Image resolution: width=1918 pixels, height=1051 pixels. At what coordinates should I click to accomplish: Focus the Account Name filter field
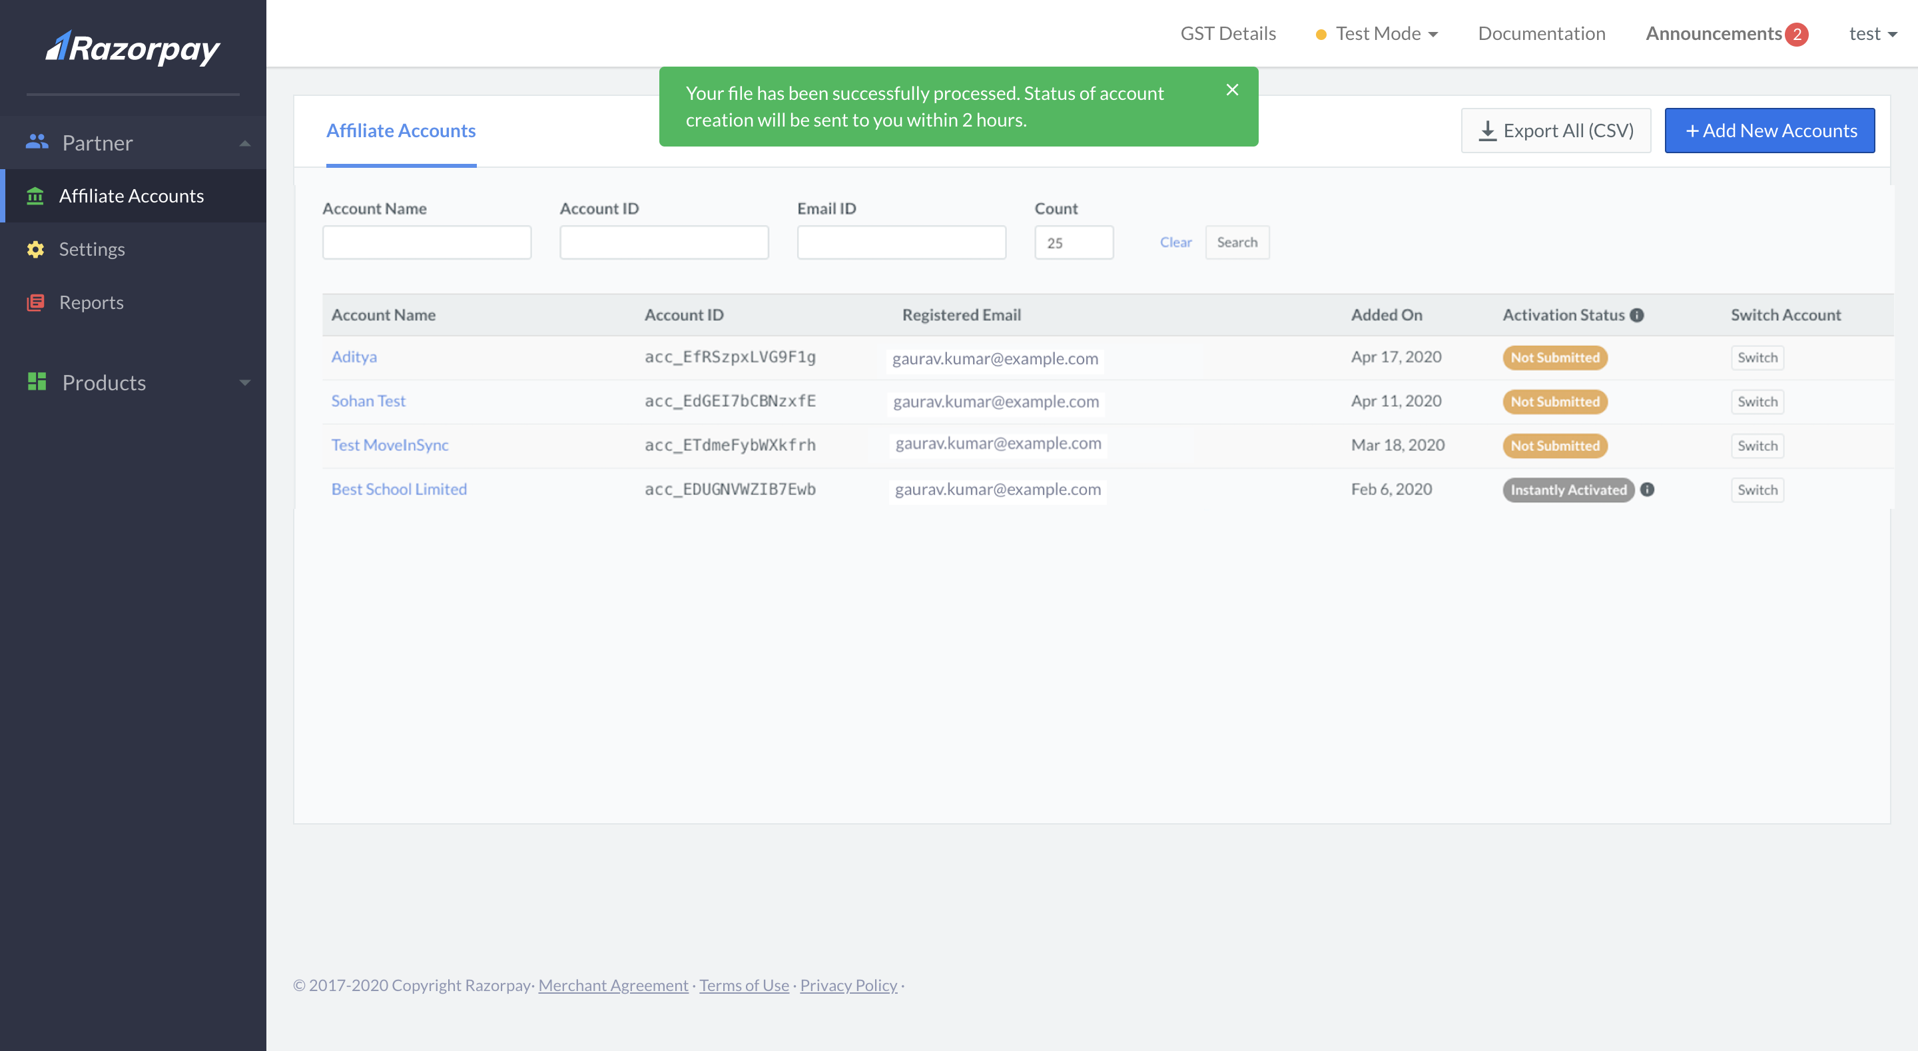tap(427, 242)
